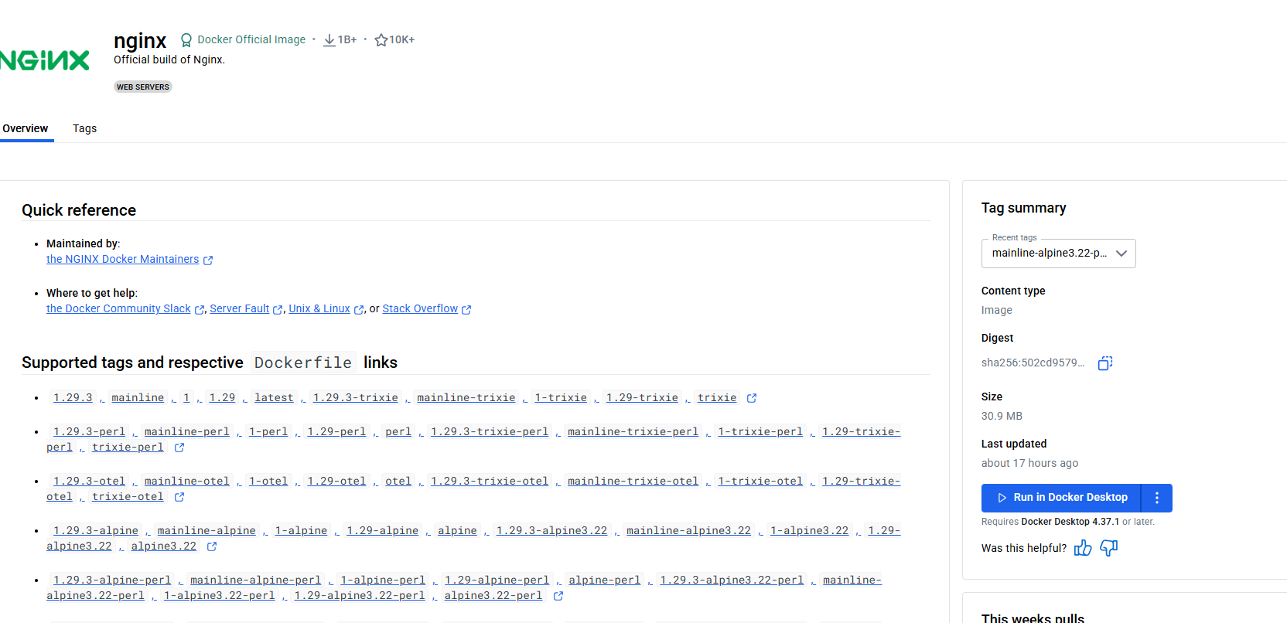Image resolution: width=1287 pixels, height=623 pixels.
Task: Click the star 10K+ icon
Action: coord(381,40)
